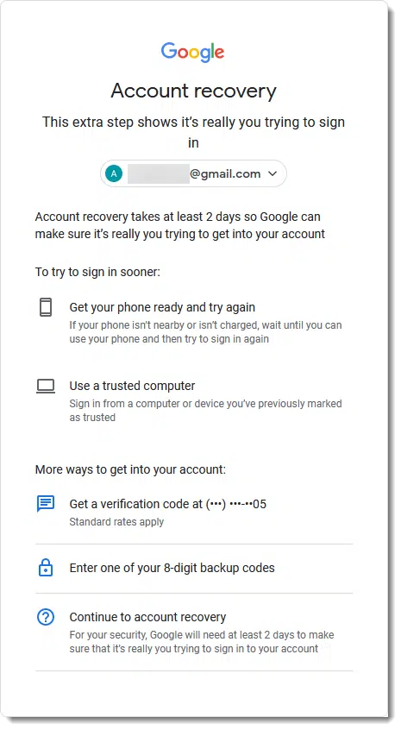Click the 2 days security notice under Continue

point(202,641)
